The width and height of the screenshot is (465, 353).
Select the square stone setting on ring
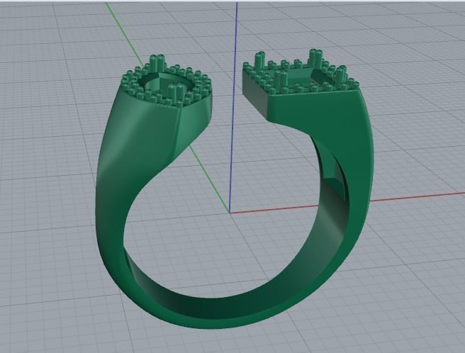(300, 73)
